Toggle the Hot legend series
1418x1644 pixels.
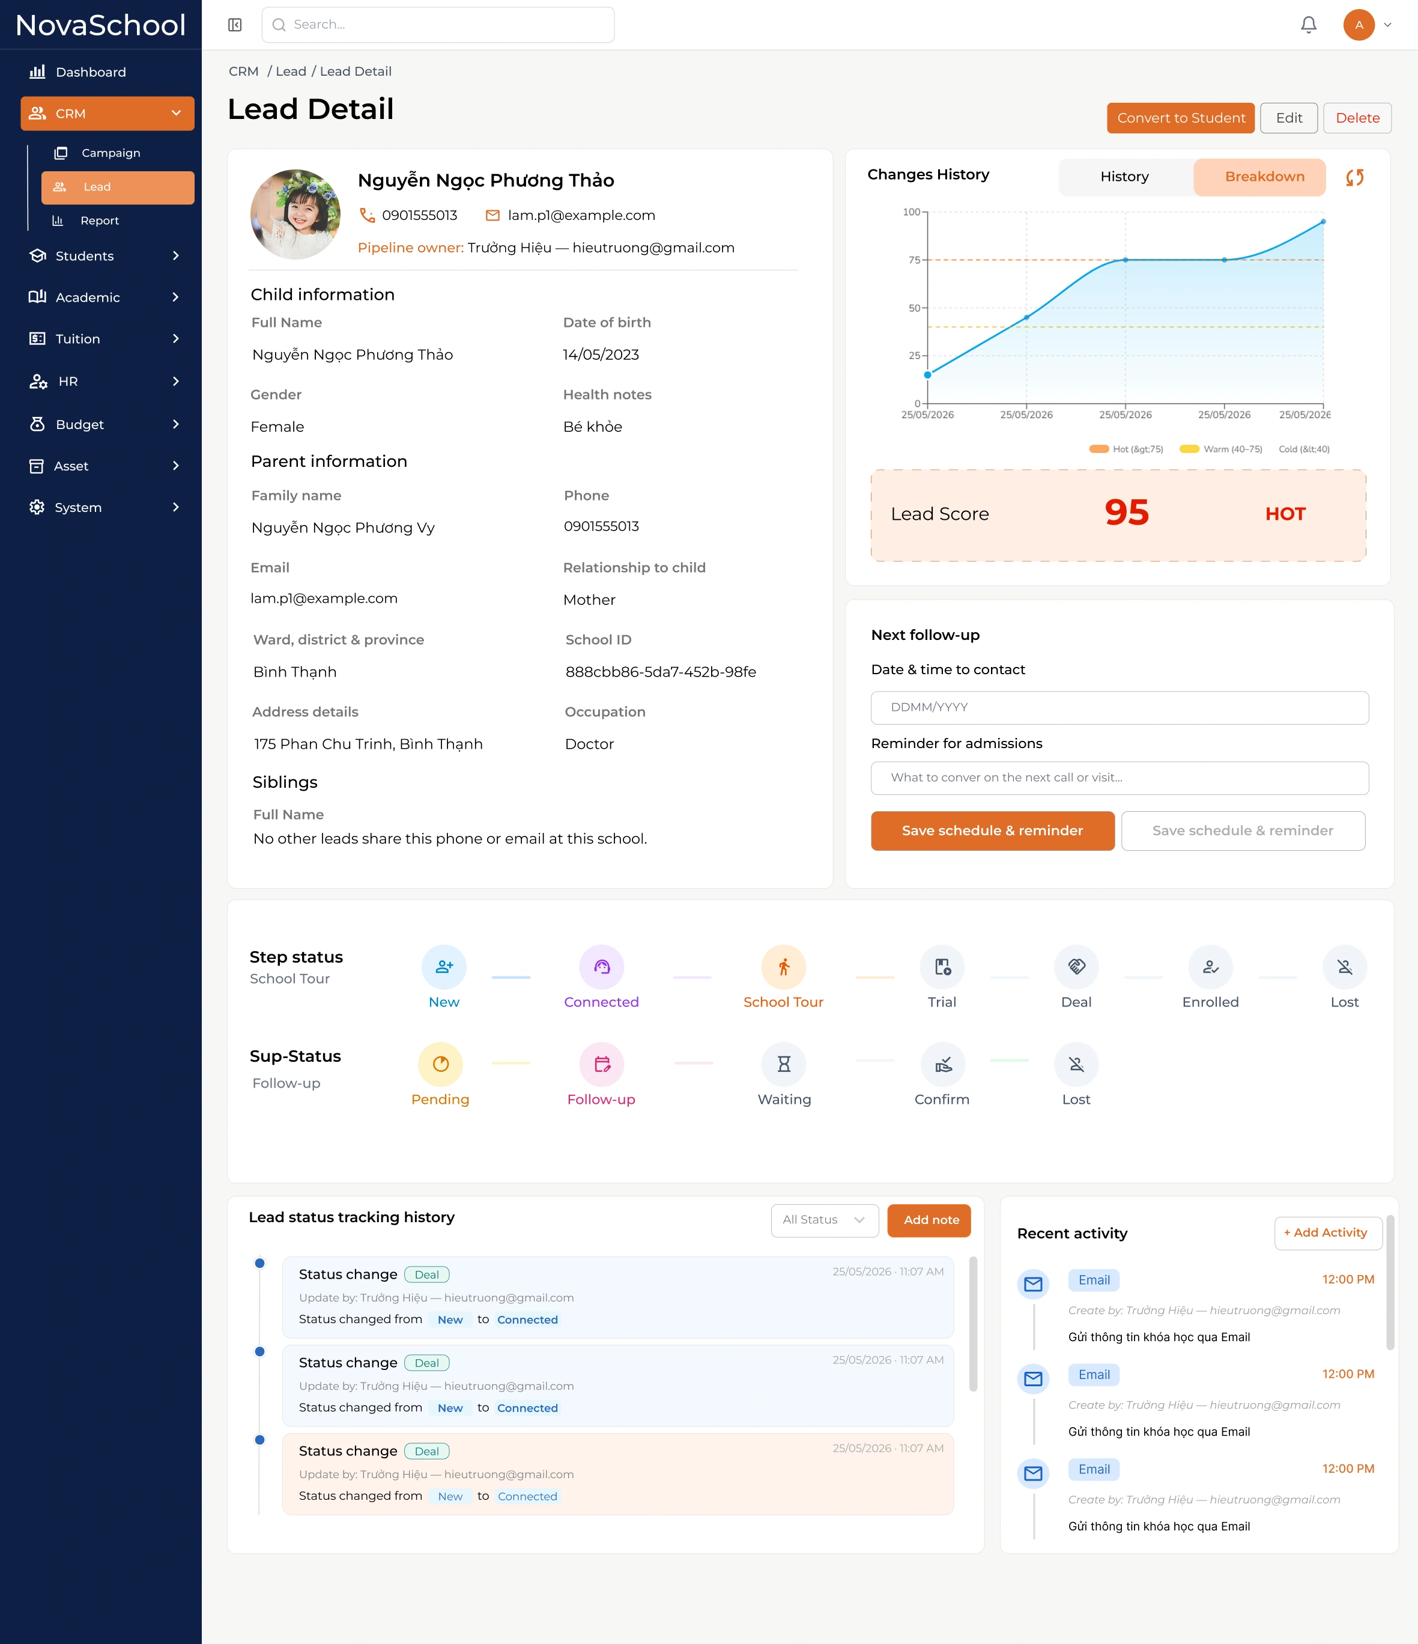pos(1126,449)
